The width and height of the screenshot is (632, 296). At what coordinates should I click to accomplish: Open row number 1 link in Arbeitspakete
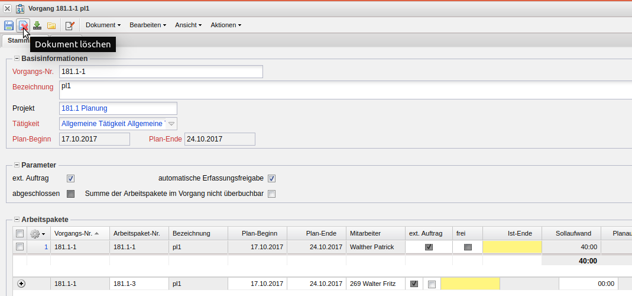(46, 247)
